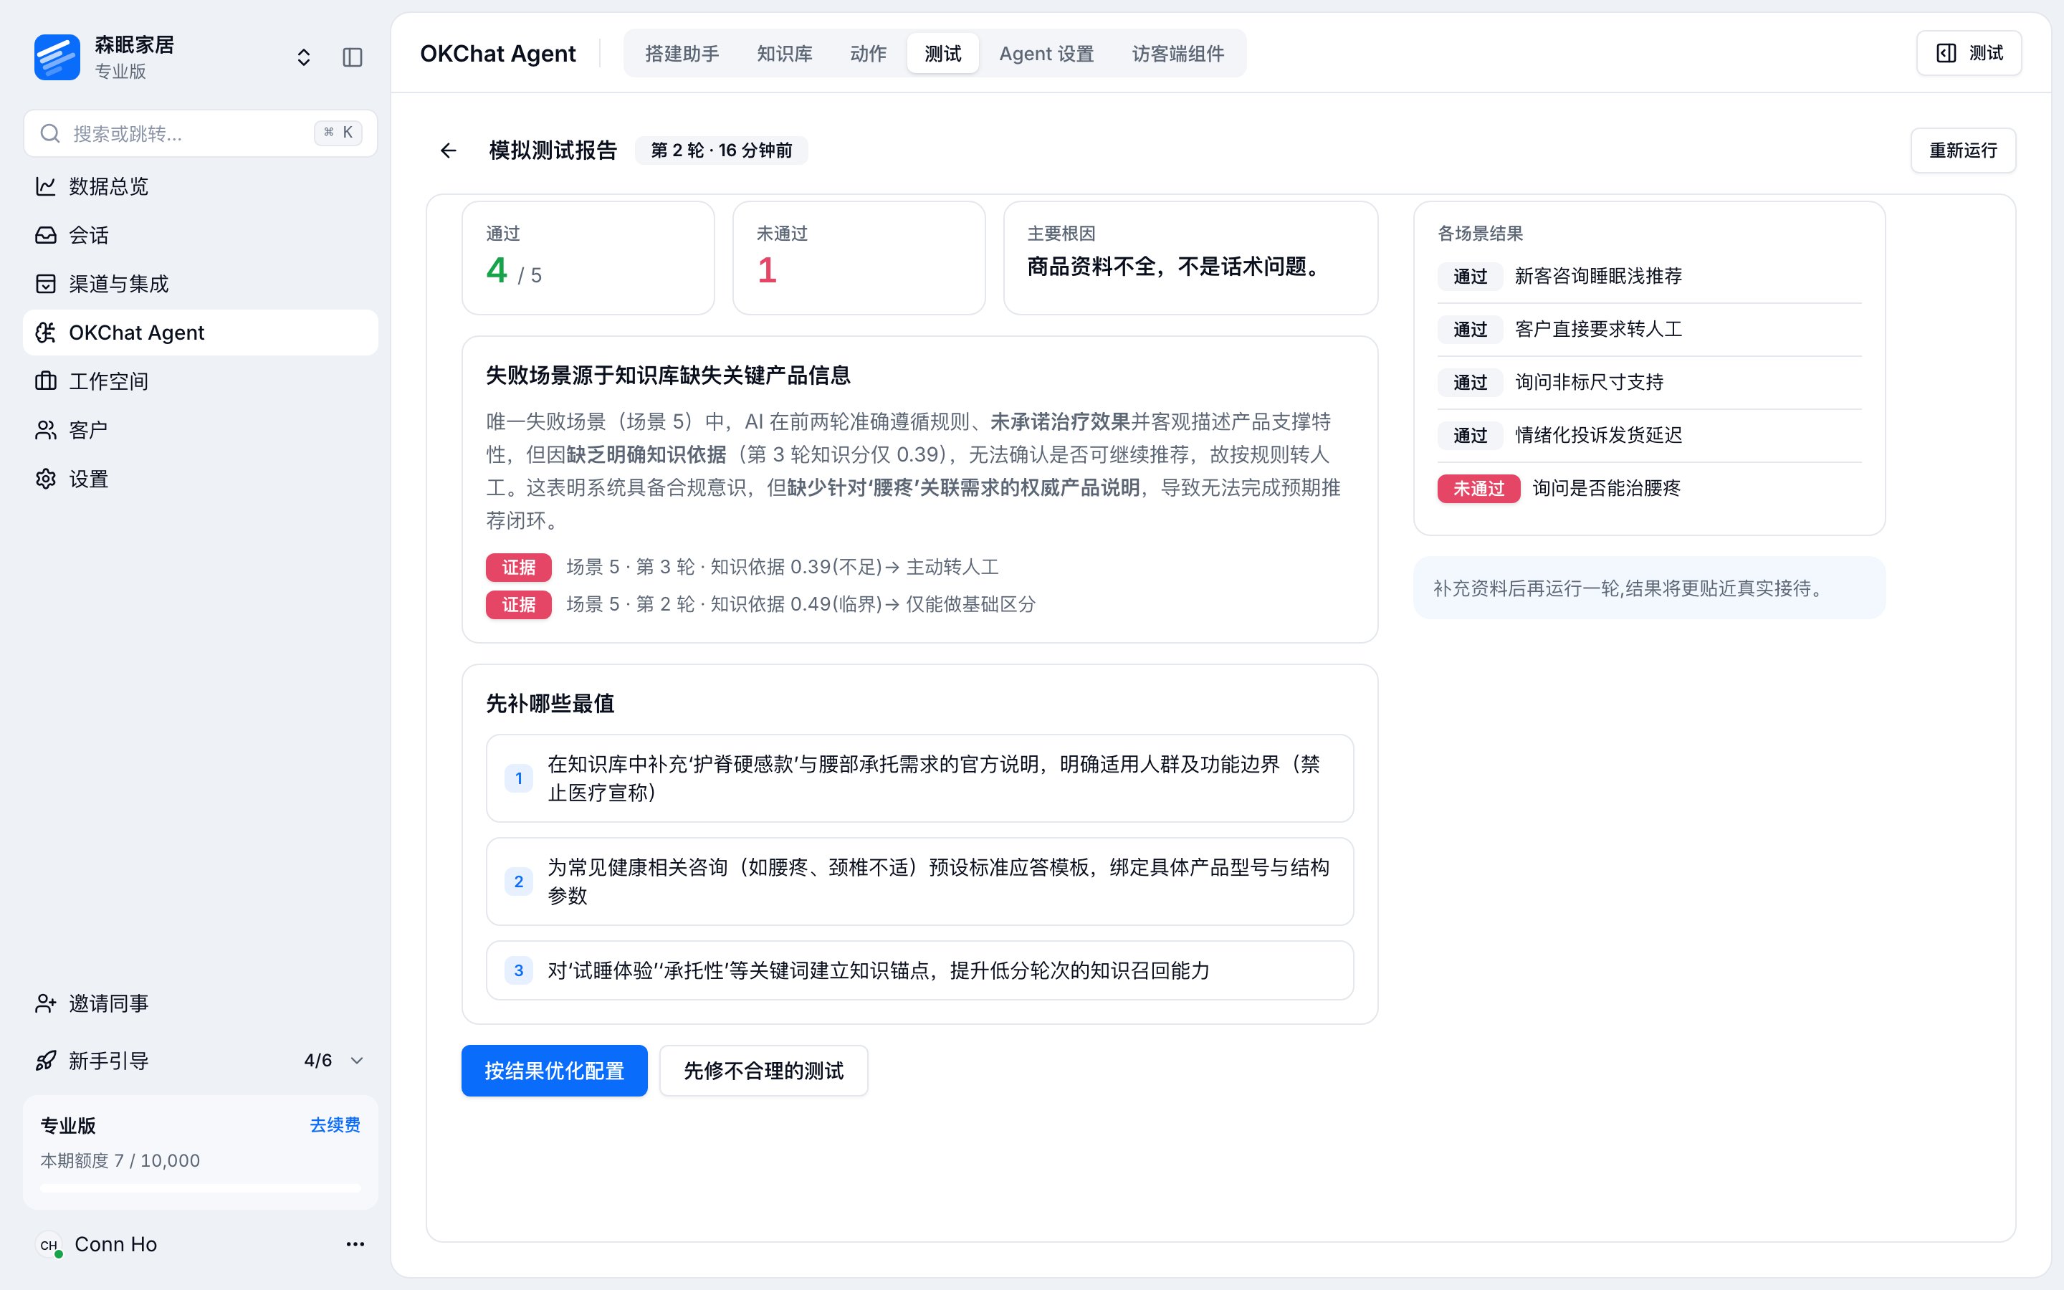The image size is (2064, 1290).
Task: Open scenario 新客咨询睡眠浅推荐
Action: [x=1648, y=277]
